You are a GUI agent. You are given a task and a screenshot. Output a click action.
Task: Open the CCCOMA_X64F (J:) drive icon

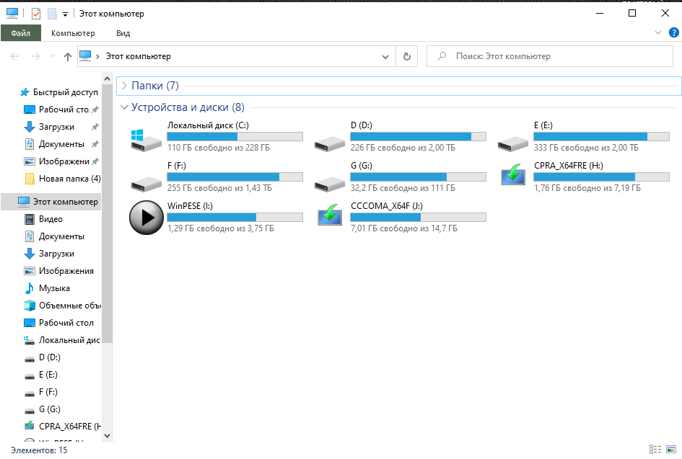(330, 218)
